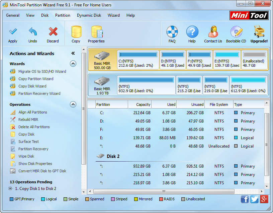273x213 pixels.
Task: Open the Properties toolbar icon
Action: click(x=97, y=32)
